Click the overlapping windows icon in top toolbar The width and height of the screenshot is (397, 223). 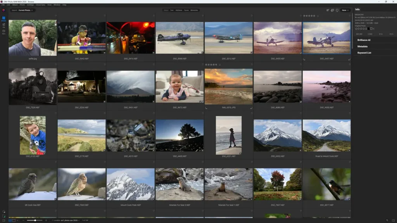click(x=332, y=10)
